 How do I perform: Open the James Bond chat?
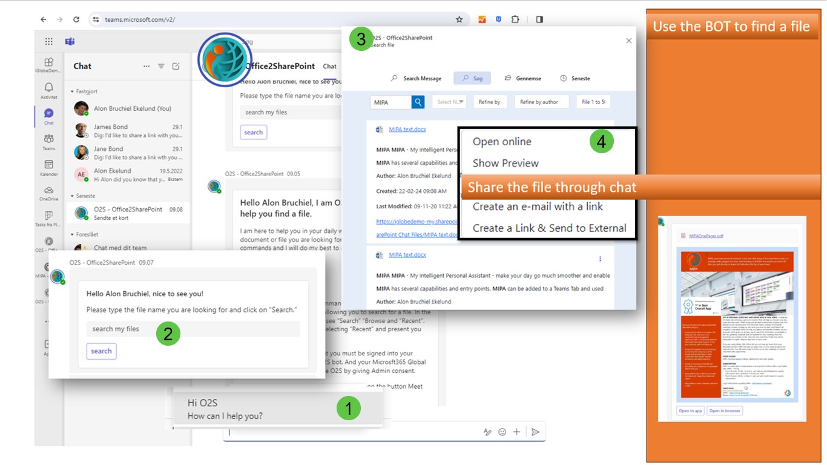click(x=127, y=131)
